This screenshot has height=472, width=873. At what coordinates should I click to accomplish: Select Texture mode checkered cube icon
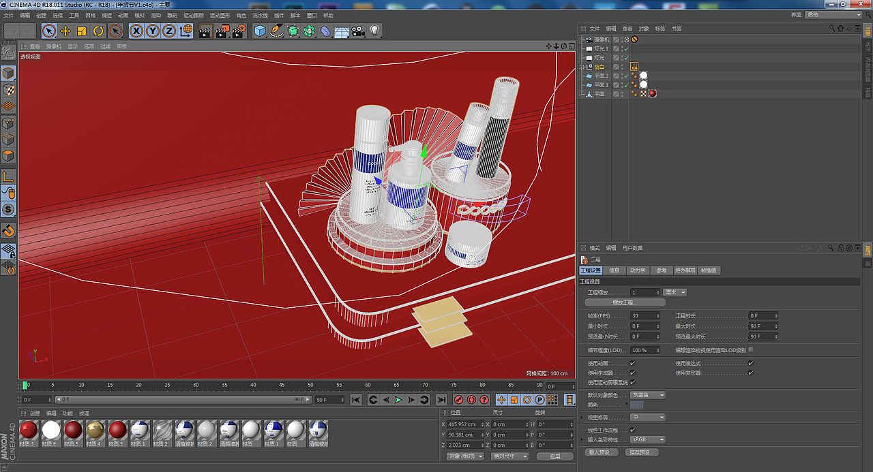pos(8,90)
